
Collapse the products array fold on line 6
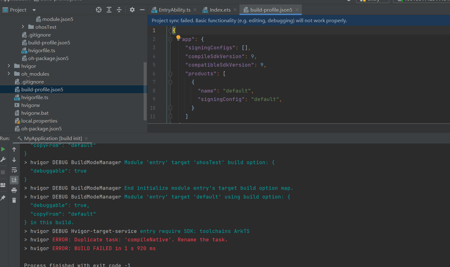click(x=170, y=74)
